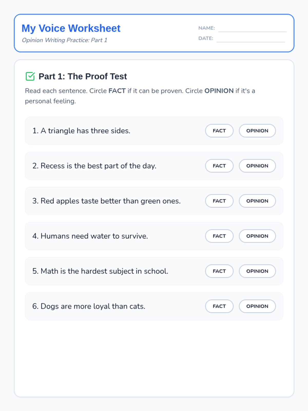
Task: Select FACT for Recess is the best
Action: (x=219, y=166)
